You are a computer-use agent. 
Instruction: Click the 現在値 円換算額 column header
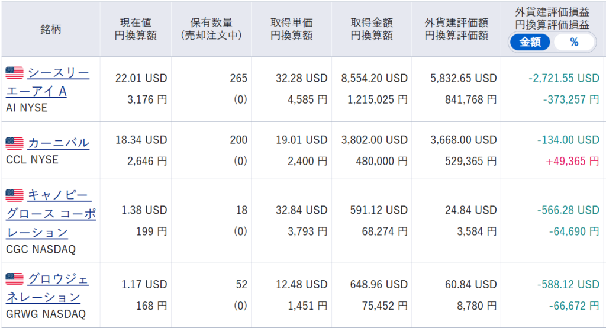(136, 29)
